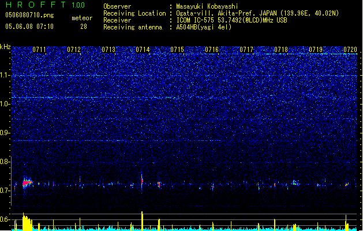Click the large magenta meteor echo before 0711

(x=27, y=183)
